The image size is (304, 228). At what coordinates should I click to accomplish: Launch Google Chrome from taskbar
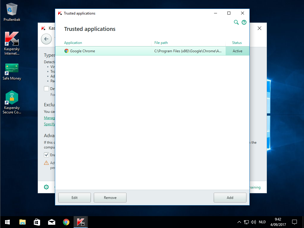(66, 222)
